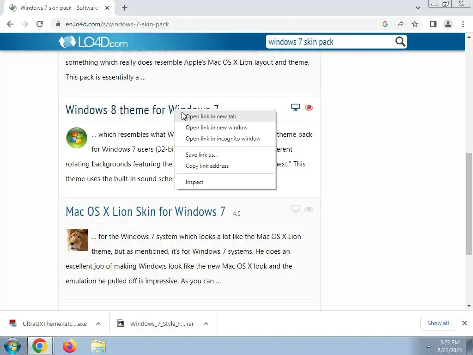Image resolution: width=473 pixels, height=355 pixels.
Task: Click the LO4D.com logo
Action: 93,42
